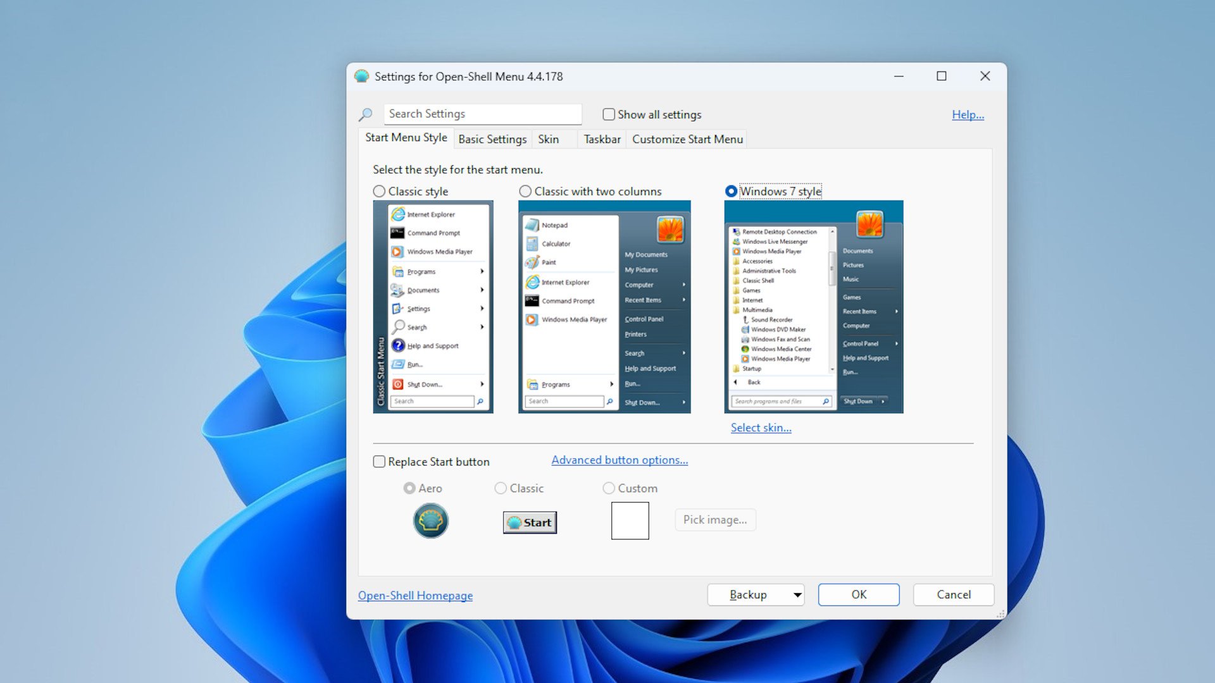Choose the Custom start button option

(x=609, y=488)
